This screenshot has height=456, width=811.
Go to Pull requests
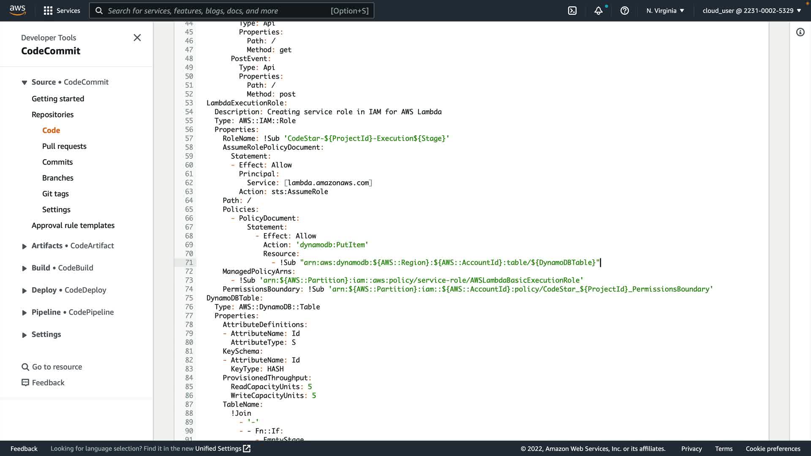pos(64,146)
